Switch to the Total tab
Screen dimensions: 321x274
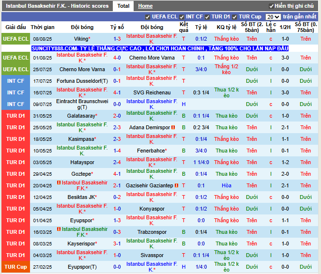pos(123,6)
